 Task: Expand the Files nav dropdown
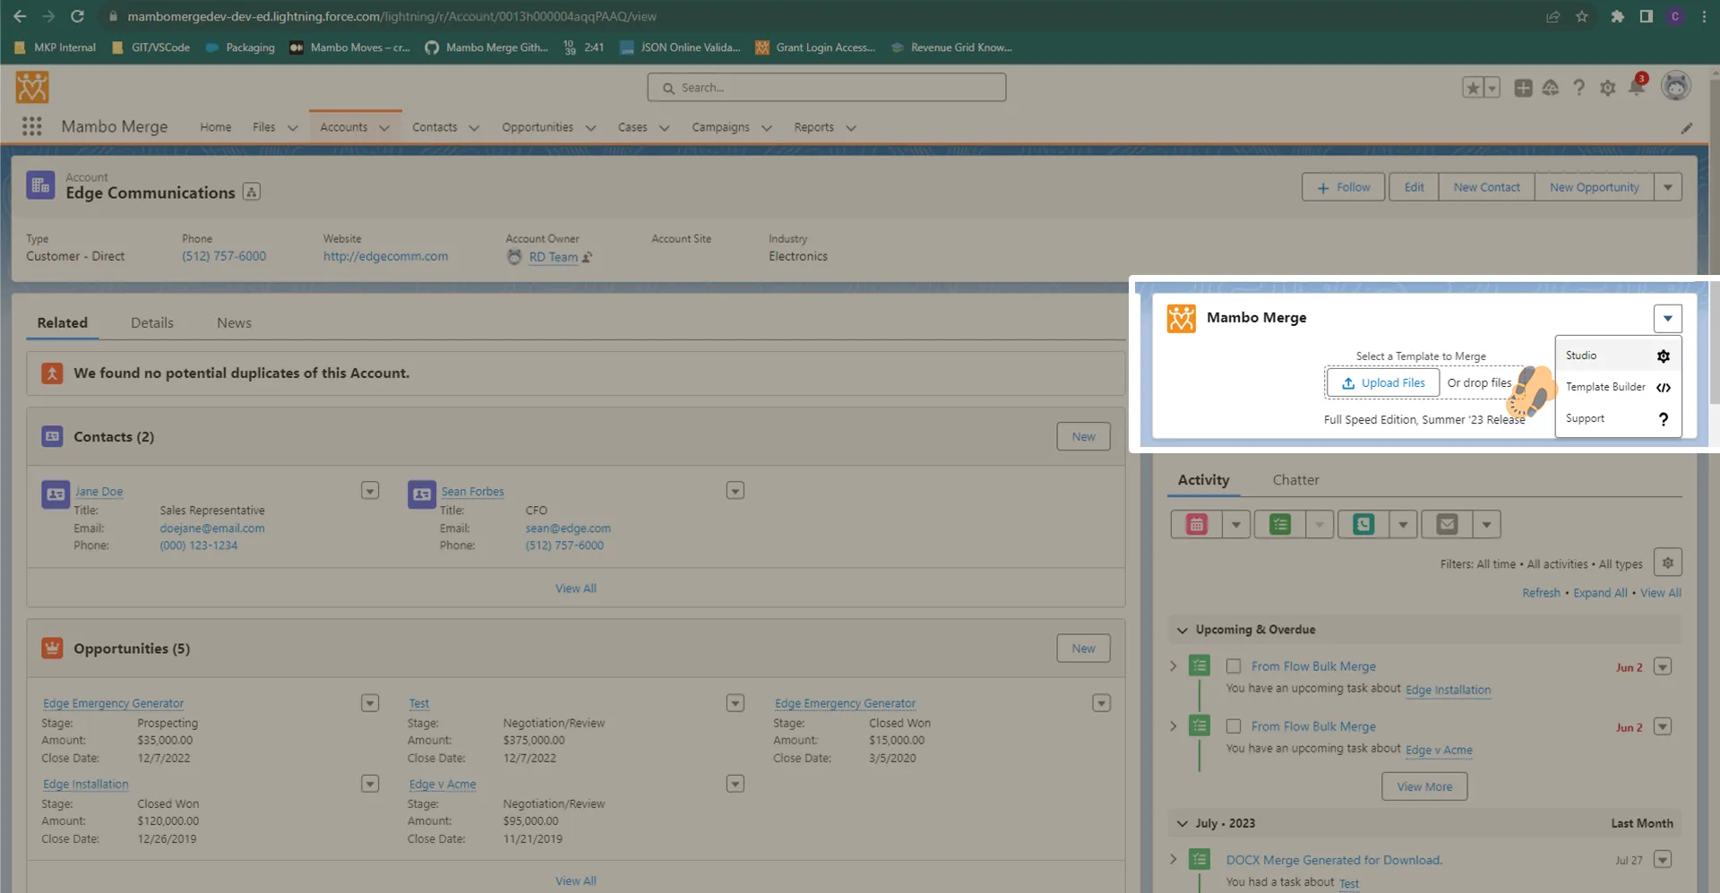pyautogui.click(x=292, y=128)
